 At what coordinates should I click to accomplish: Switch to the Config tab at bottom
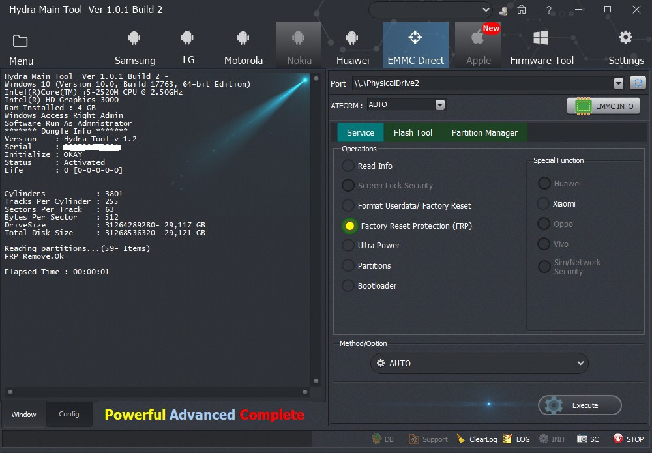click(69, 414)
